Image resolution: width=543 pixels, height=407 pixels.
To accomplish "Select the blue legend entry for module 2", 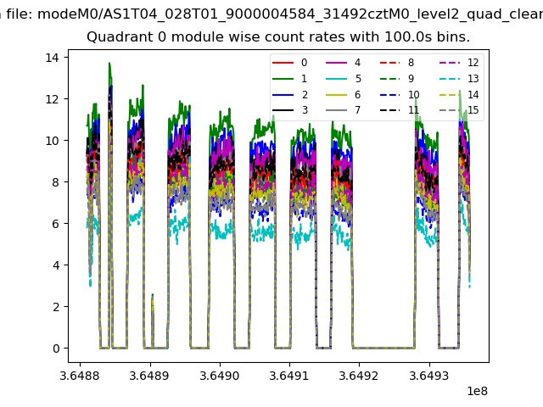I will click(x=284, y=95).
